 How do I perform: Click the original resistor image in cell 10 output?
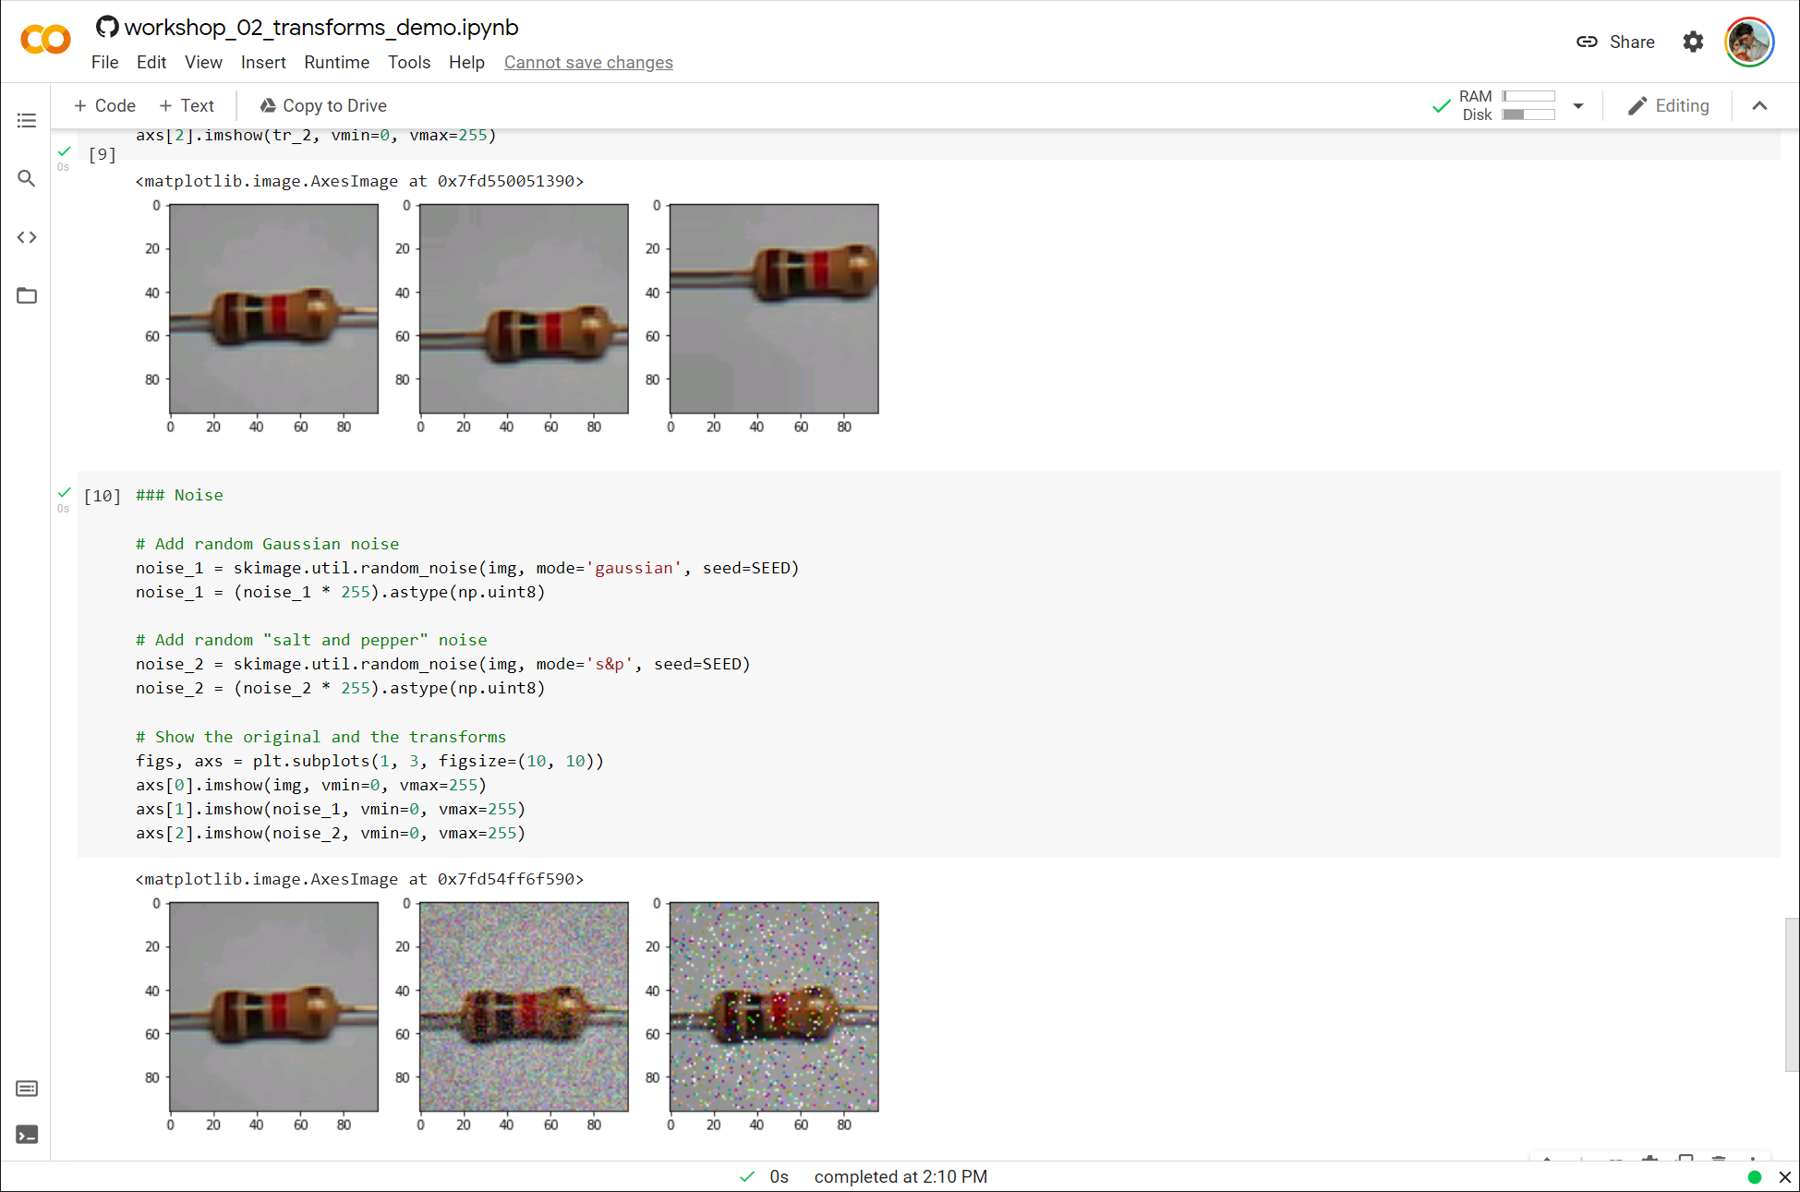pos(273,1006)
